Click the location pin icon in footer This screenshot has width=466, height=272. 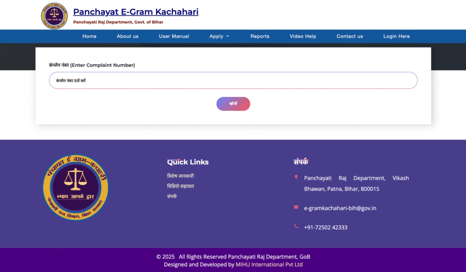296,177
